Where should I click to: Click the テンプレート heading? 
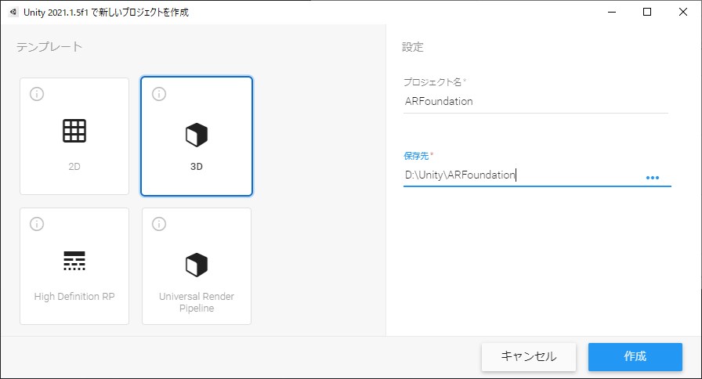click(x=49, y=46)
